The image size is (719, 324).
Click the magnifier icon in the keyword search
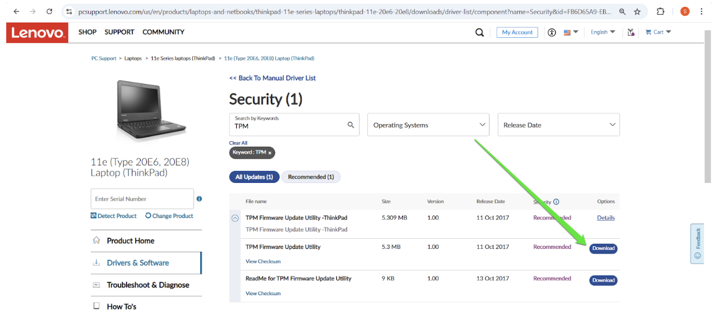tap(350, 125)
